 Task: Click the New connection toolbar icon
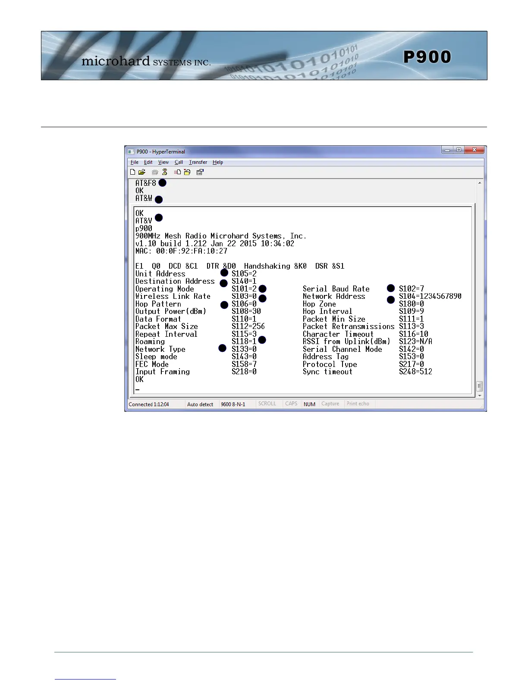(133, 172)
